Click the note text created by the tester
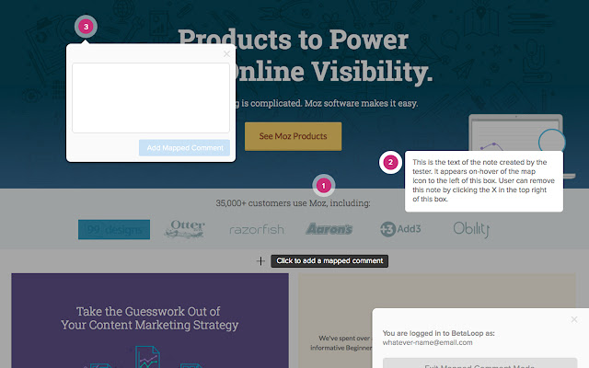 (483, 180)
